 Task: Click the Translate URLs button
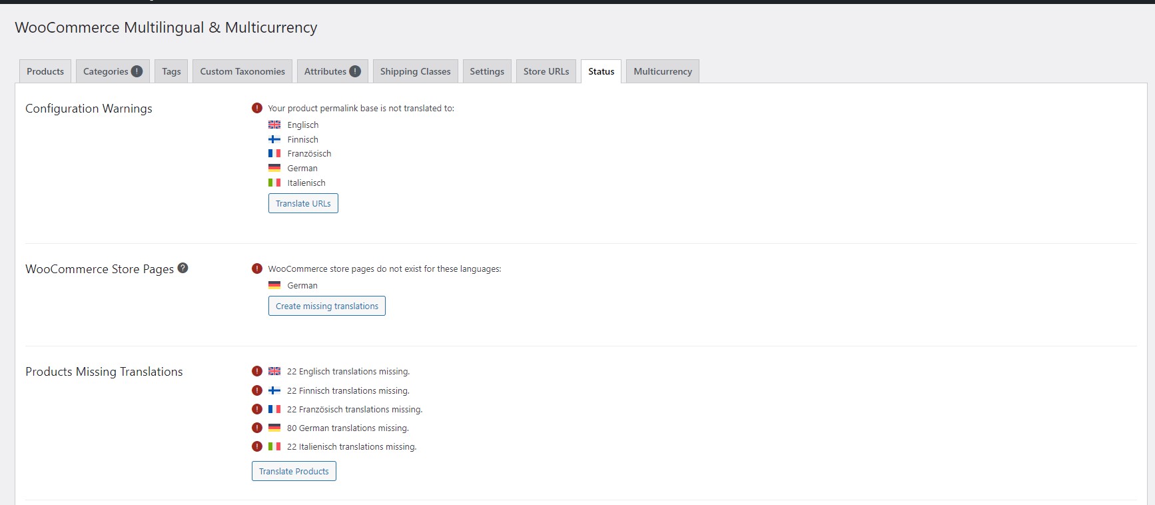point(303,203)
